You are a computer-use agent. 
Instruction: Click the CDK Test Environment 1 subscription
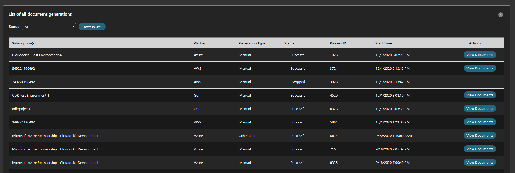tap(31, 95)
